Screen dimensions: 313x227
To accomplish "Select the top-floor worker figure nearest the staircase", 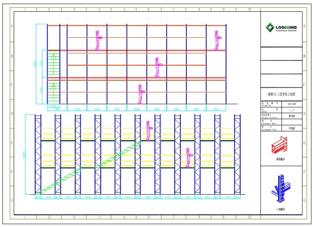I will point(98,40).
